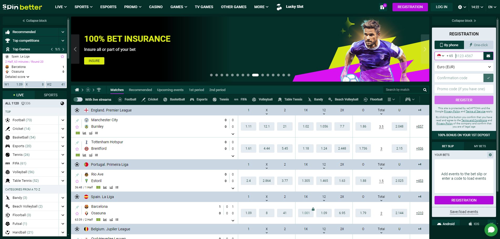Open the Terms and Conditions link
Image resolution: width=500 pixels, height=239 pixels.
tap(474, 120)
